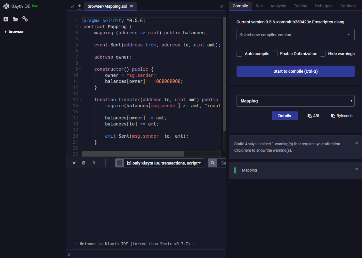Switch to the Run tab
Viewport: 362px width, 258px height.
click(259, 6)
